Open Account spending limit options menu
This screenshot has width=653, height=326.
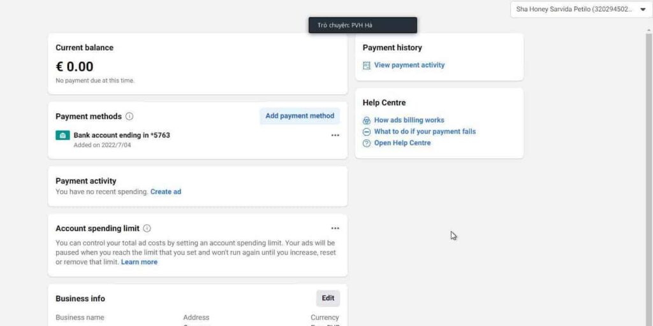tap(335, 228)
